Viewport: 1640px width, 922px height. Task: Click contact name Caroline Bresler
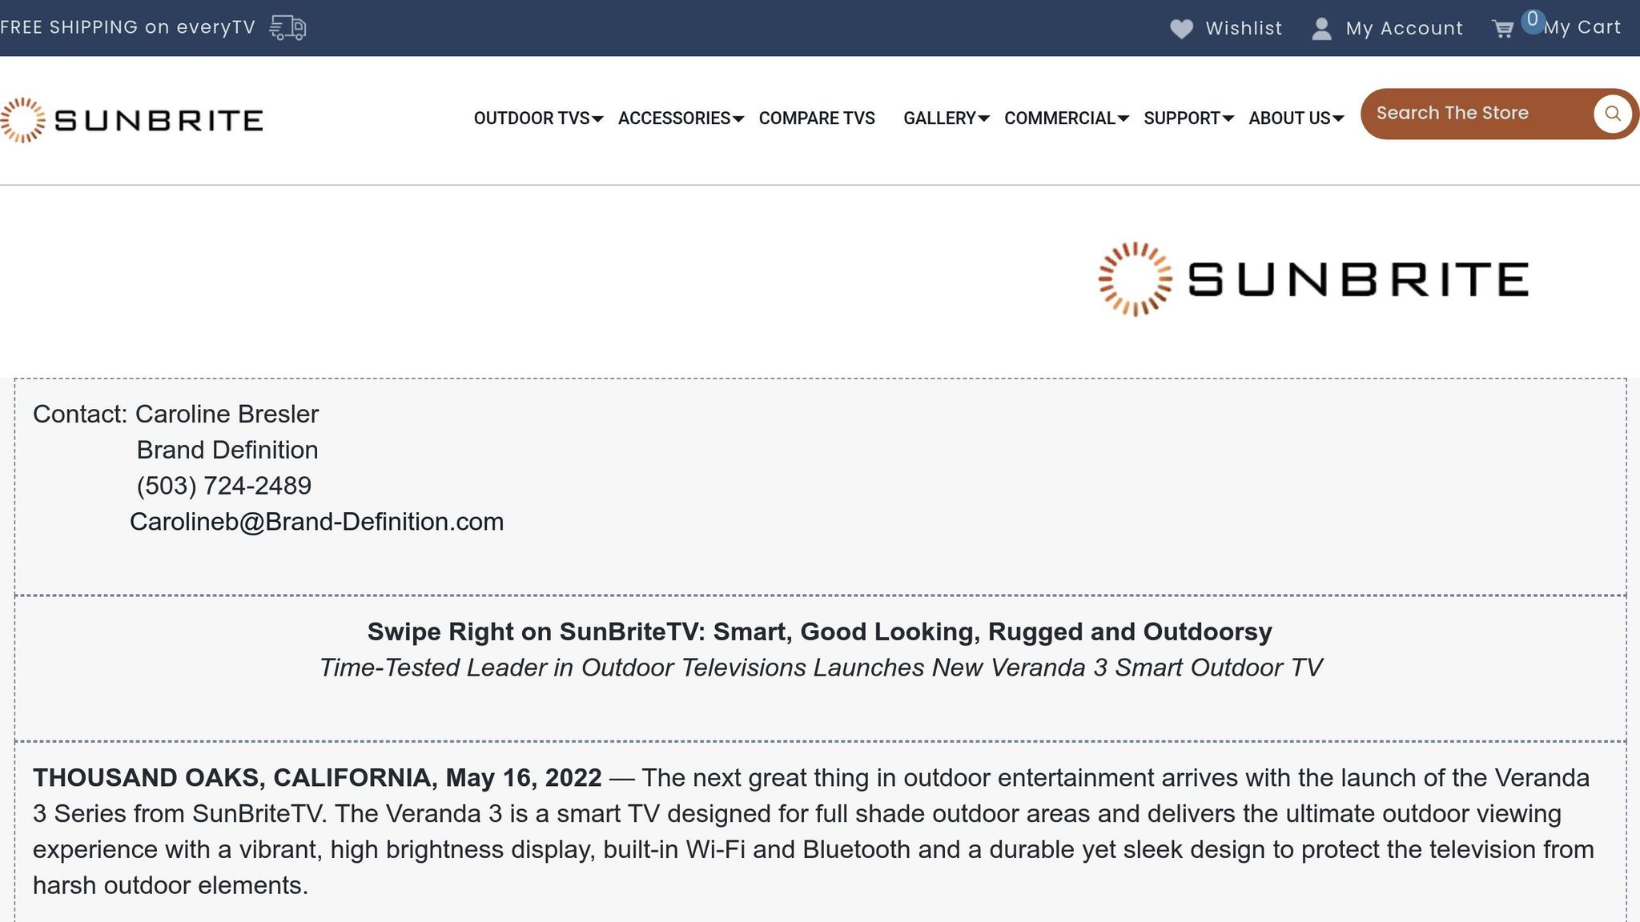coord(227,414)
